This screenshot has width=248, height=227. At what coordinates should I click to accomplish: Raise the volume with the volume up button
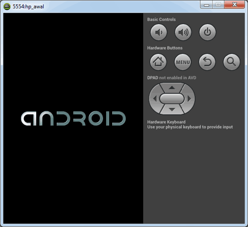[183, 32]
